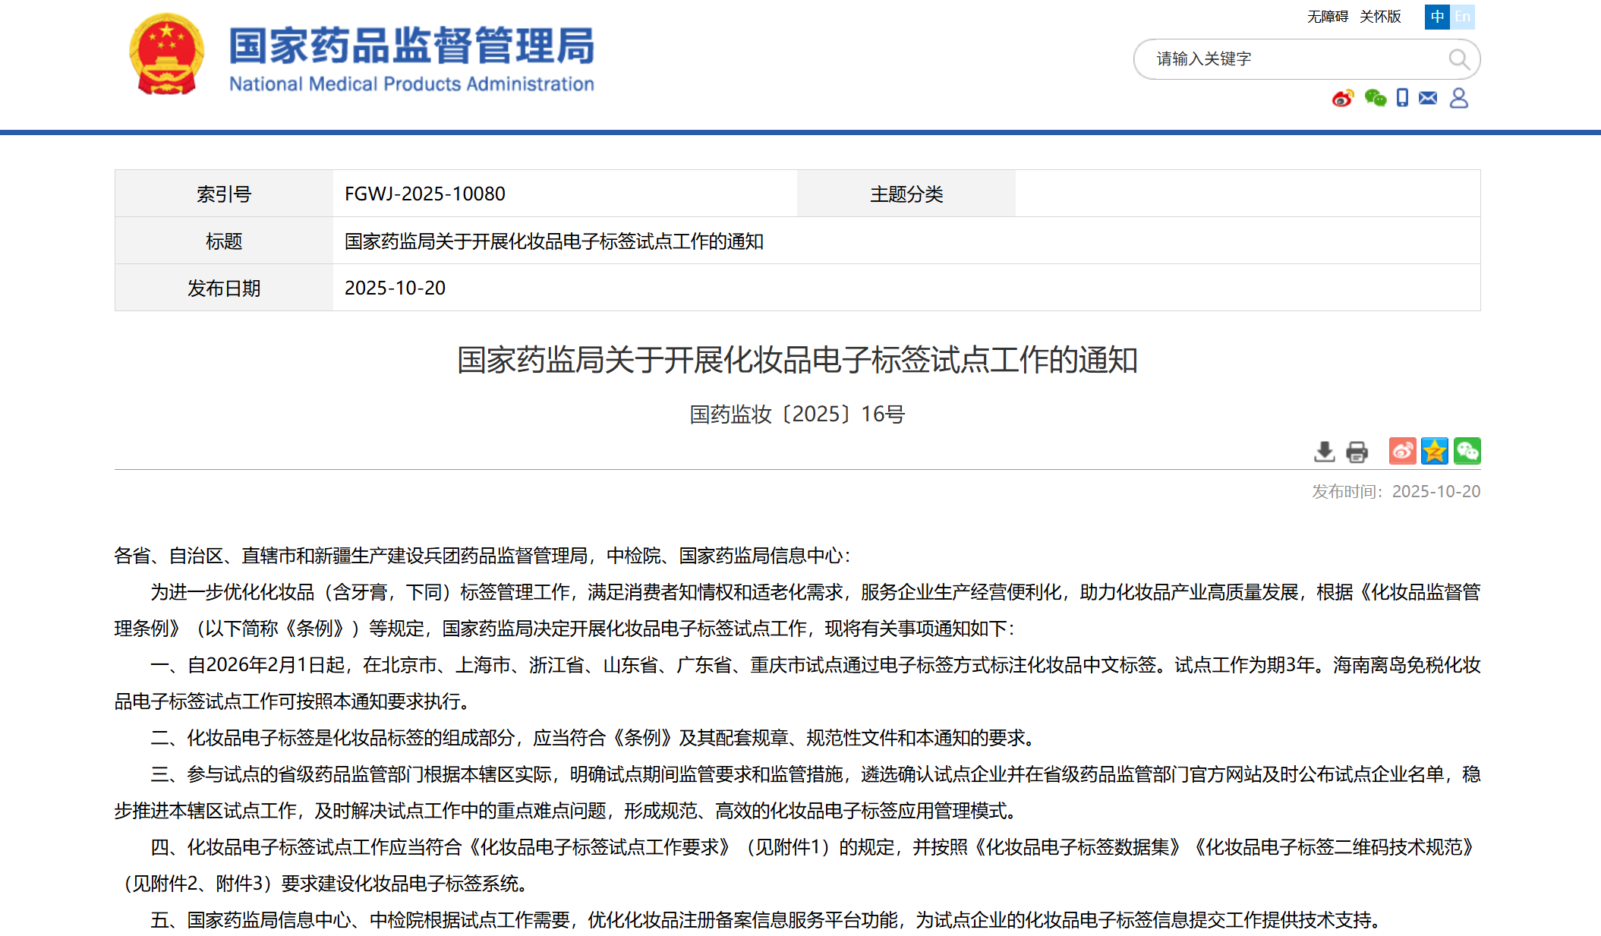Open the Weibo icon in header
Screen dimensions: 1601x936
click(x=1342, y=98)
